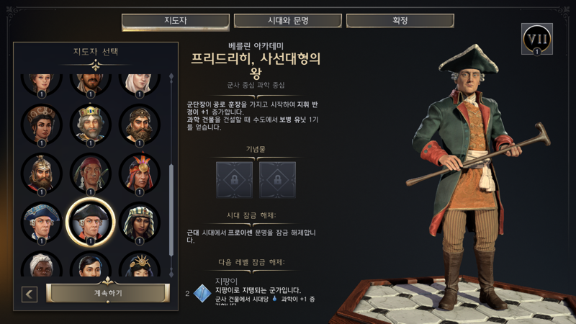Image resolution: width=576 pixels, height=324 pixels.
Task: Select the leader in the red headscarf
Action: (x=91, y=174)
